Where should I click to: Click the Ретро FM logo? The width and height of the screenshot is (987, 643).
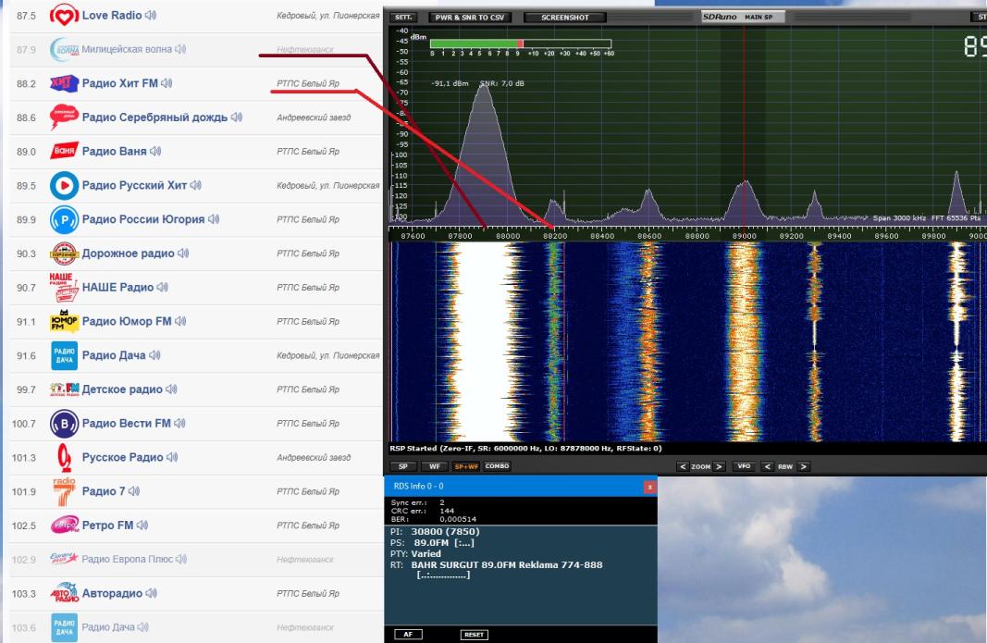point(64,526)
